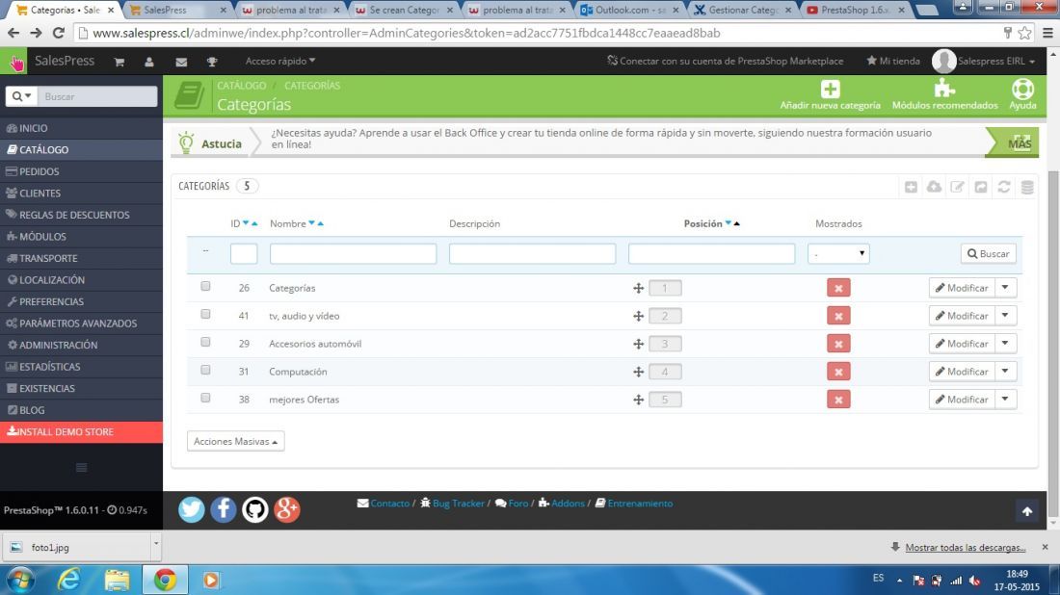Open the shopping cart icon in top bar
This screenshot has width=1060, height=595.
pos(119,63)
